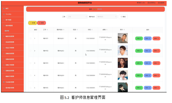Click the list icon beside 宠物信息管理
Image resolution: width=172 pixels, height=103 pixels.
point(4,53)
